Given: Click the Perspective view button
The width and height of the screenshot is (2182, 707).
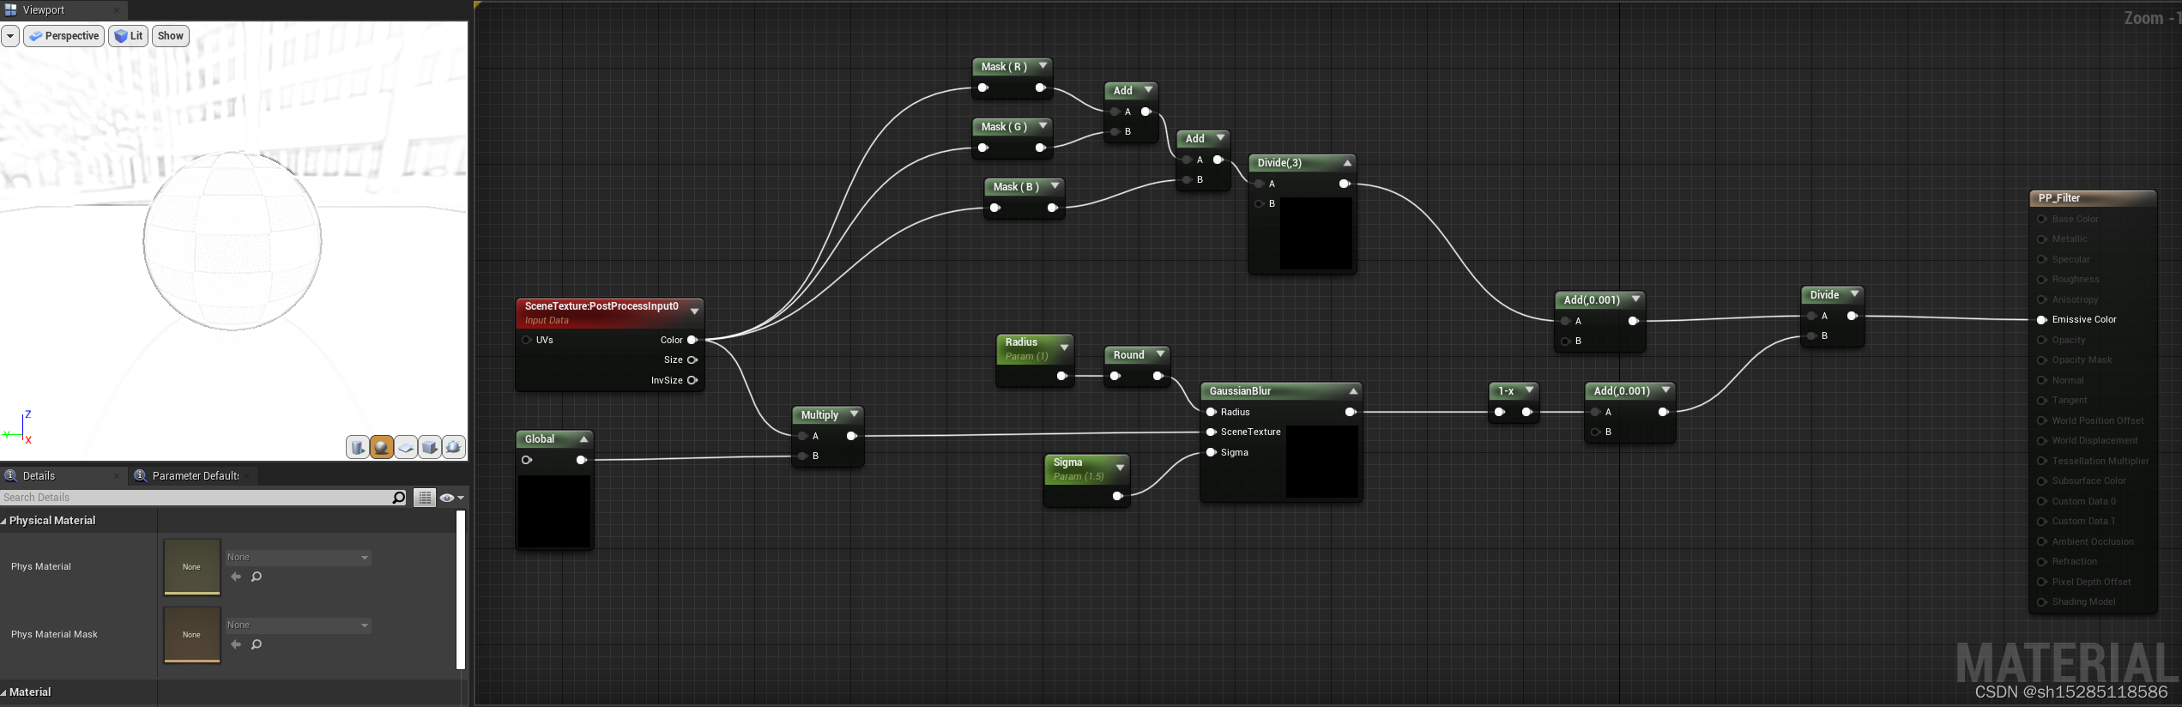Looking at the screenshot, I should coord(64,36).
